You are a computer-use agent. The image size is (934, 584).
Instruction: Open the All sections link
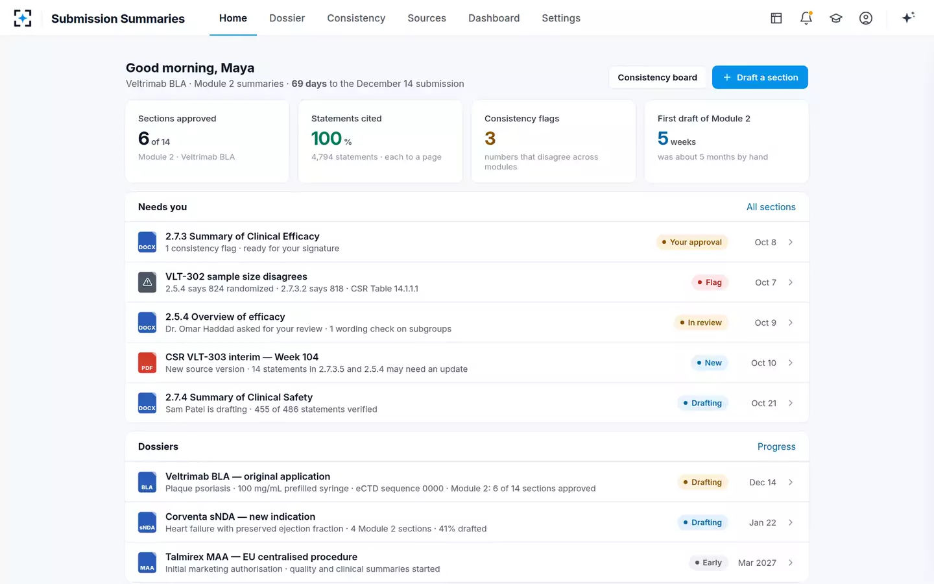tap(771, 207)
